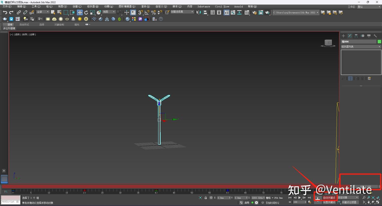Switch to the 建模 ribbon tab
Image resolution: width=382 pixels, height=206 pixels.
pyautogui.click(x=9, y=24)
